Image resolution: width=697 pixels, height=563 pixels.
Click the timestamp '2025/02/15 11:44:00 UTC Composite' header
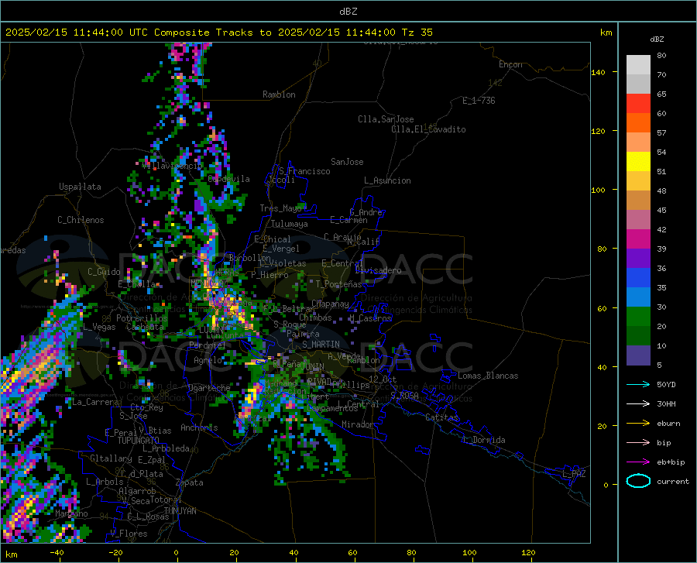point(107,33)
